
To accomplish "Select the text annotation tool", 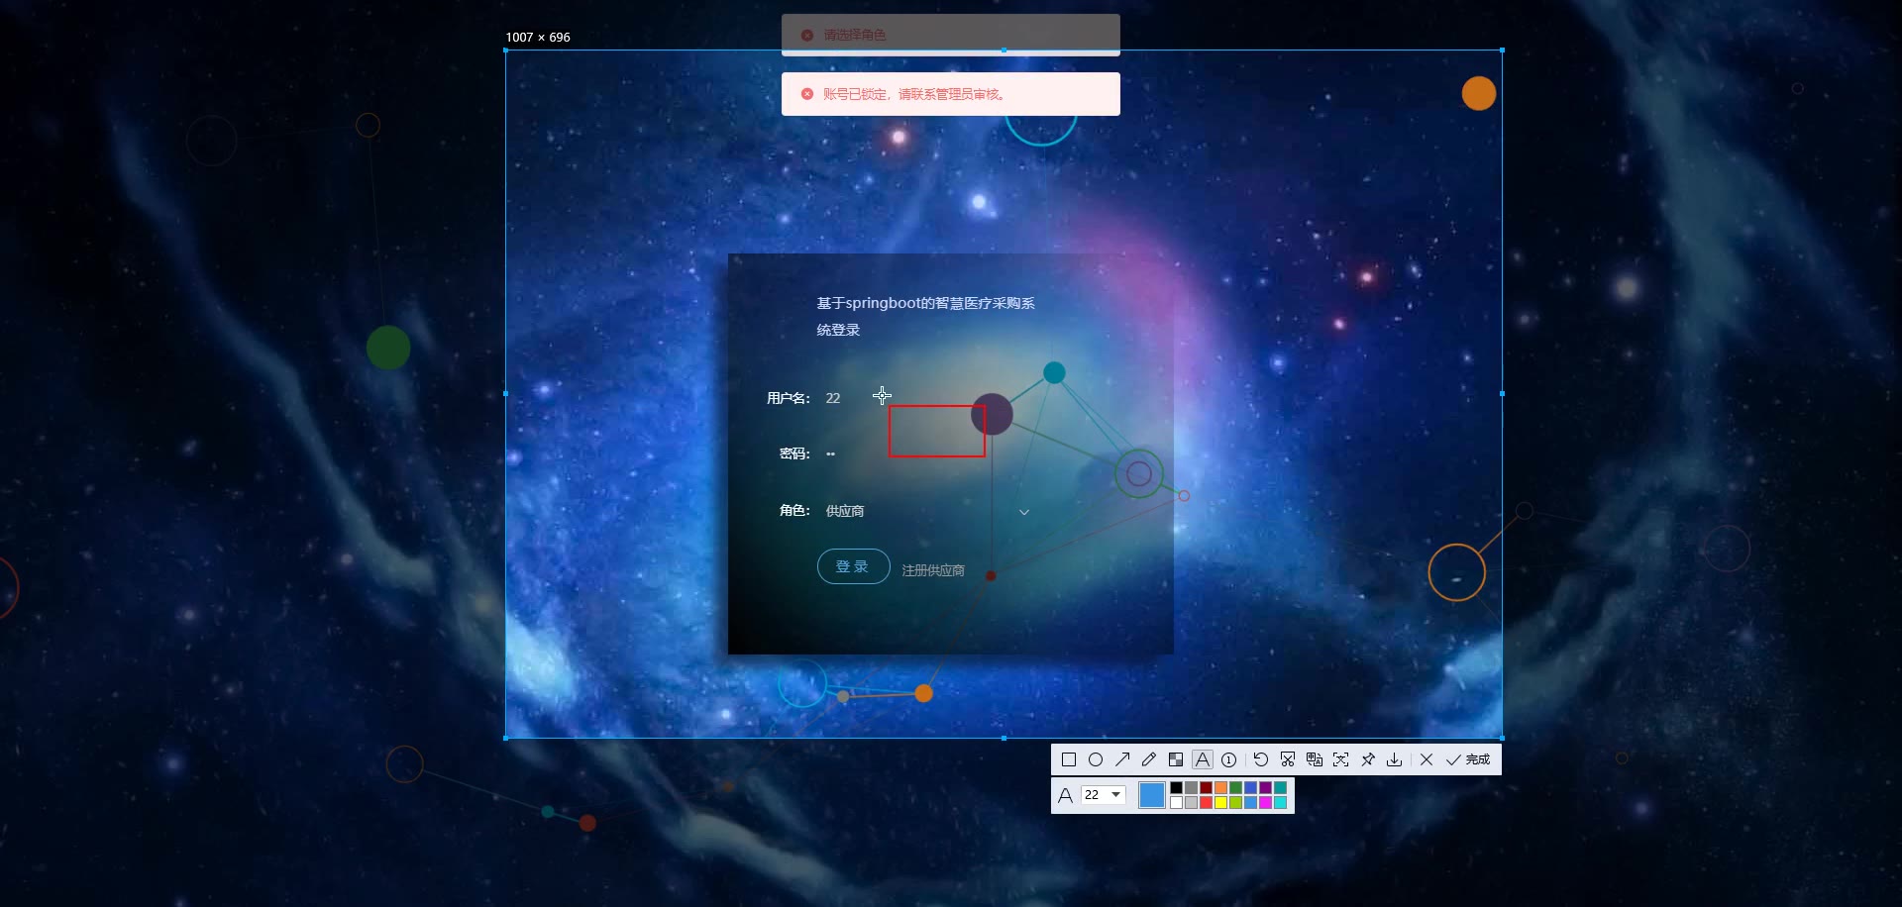I will tap(1203, 759).
